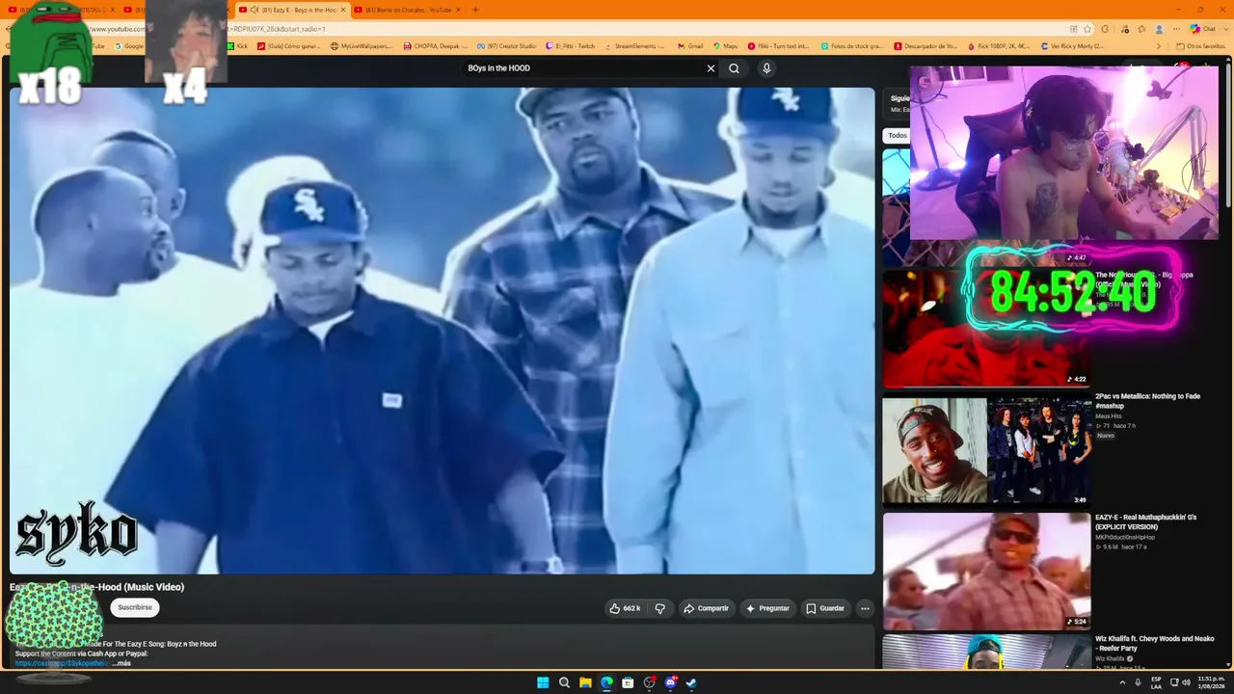Image resolution: width=1234 pixels, height=694 pixels.
Task: Open the Copilot Chat button
Action: coord(1203,29)
